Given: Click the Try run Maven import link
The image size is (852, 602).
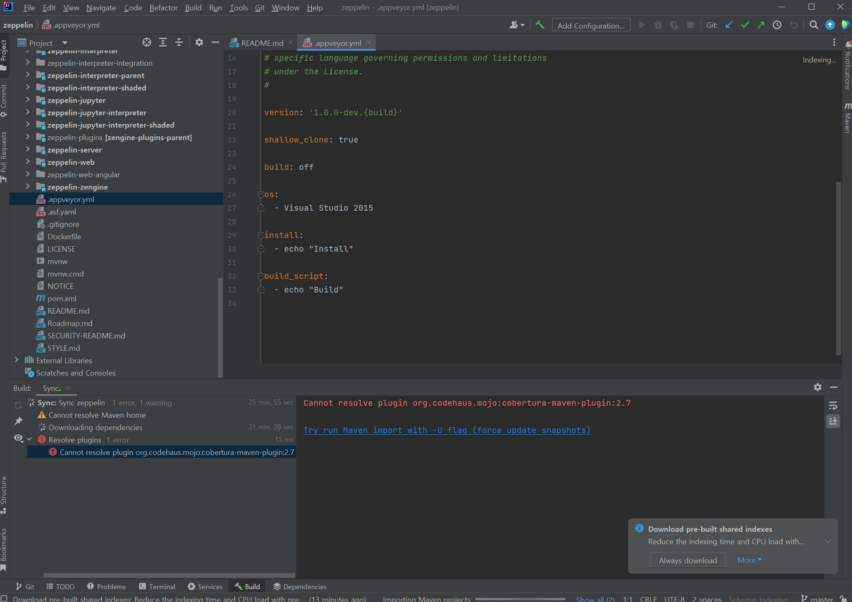Looking at the screenshot, I should click(447, 430).
